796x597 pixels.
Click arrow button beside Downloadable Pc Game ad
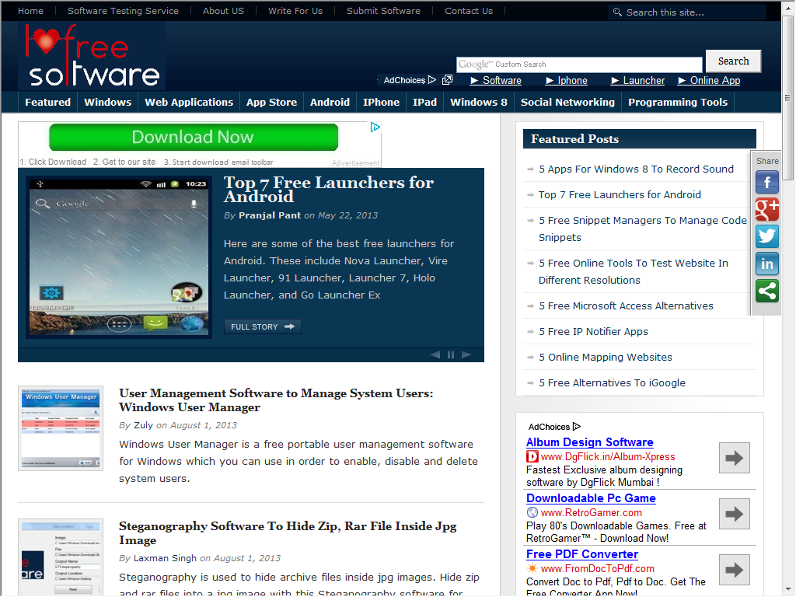tap(734, 514)
